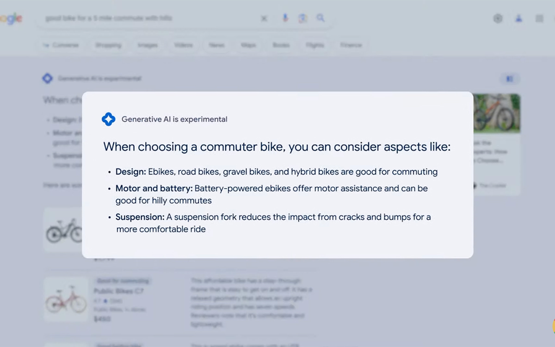Click the 'Design:' bullet text
Image resolution: width=555 pixels, height=347 pixels.
click(277, 172)
